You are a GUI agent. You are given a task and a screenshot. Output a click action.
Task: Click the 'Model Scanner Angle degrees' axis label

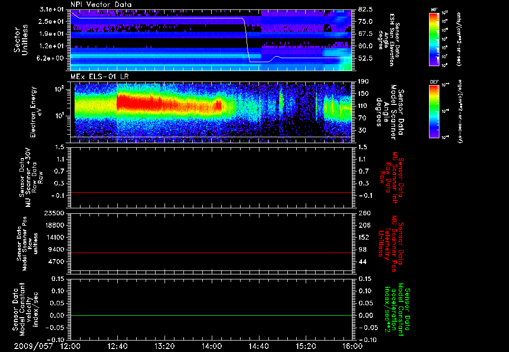pos(390,112)
